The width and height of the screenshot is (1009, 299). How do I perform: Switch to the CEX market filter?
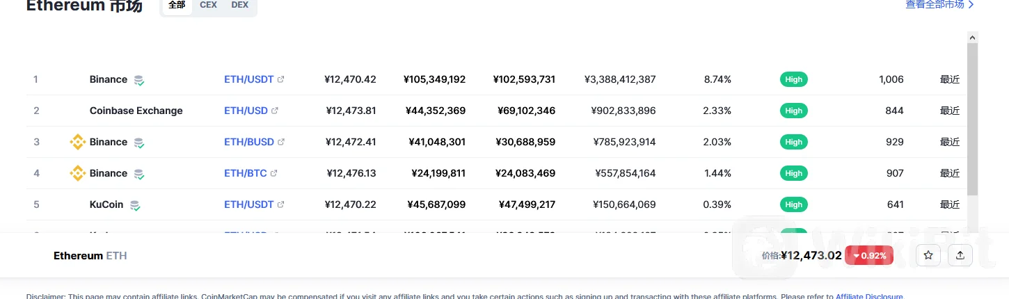pos(208,5)
